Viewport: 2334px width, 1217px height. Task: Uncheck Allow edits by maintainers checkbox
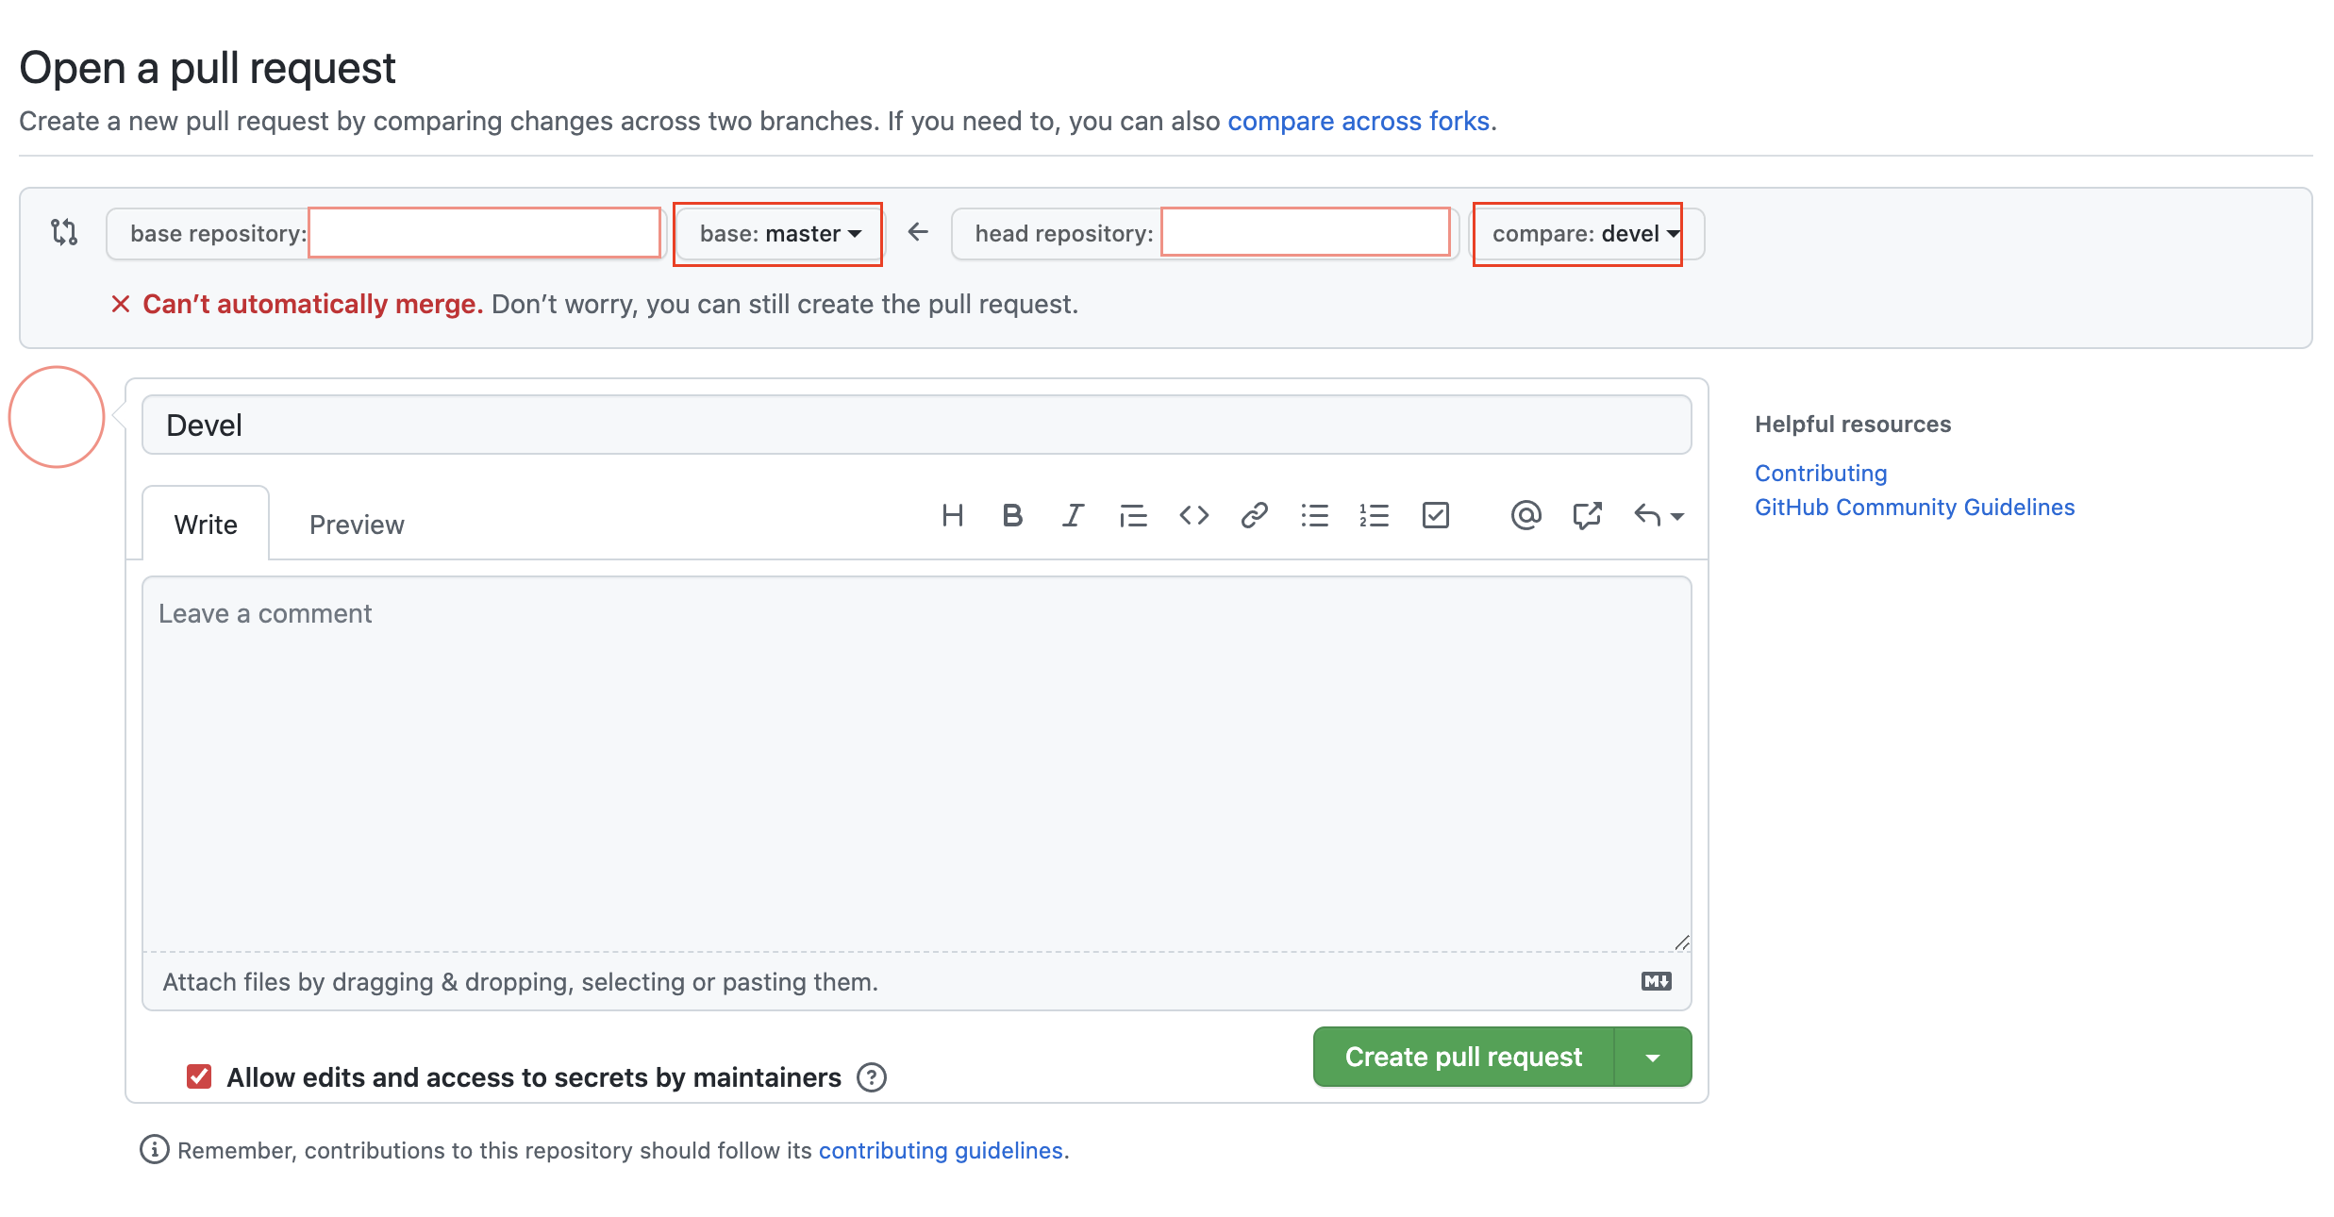[x=199, y=1076]
